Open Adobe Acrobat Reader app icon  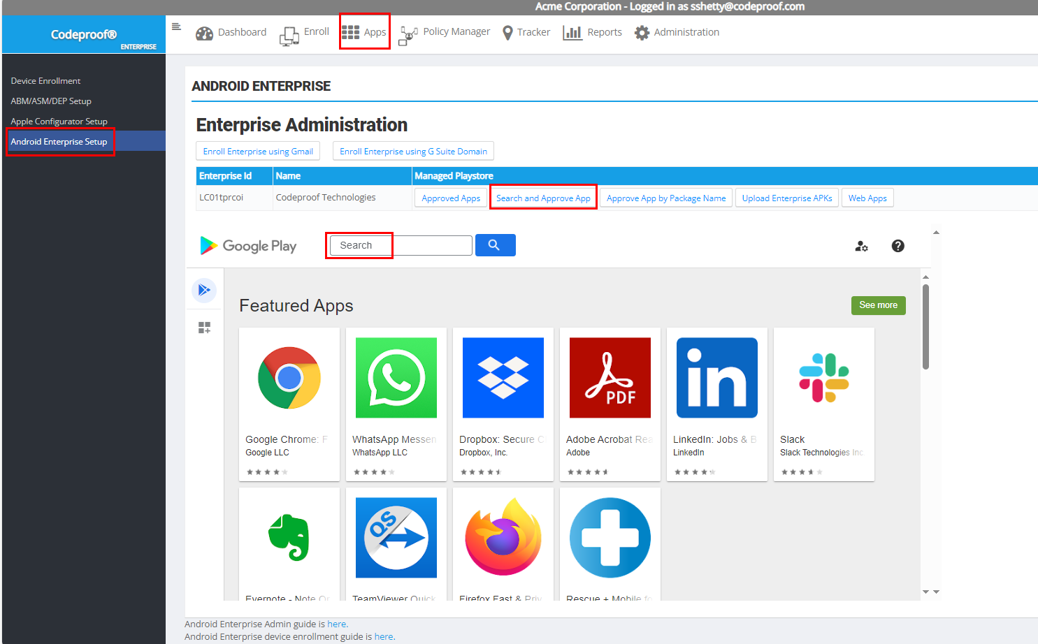[x=610, y=378]
